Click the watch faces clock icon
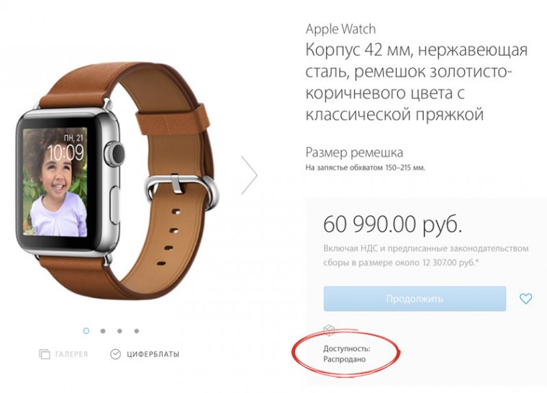The image size is (547, 393). pyautogui.click(x=115, y=354)
